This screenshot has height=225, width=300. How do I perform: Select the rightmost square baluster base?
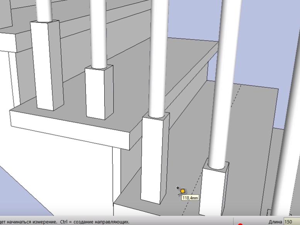(x=214, y=191)
